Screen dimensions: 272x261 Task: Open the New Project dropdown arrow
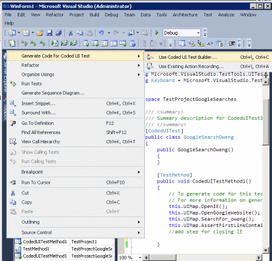click(19, 33)
